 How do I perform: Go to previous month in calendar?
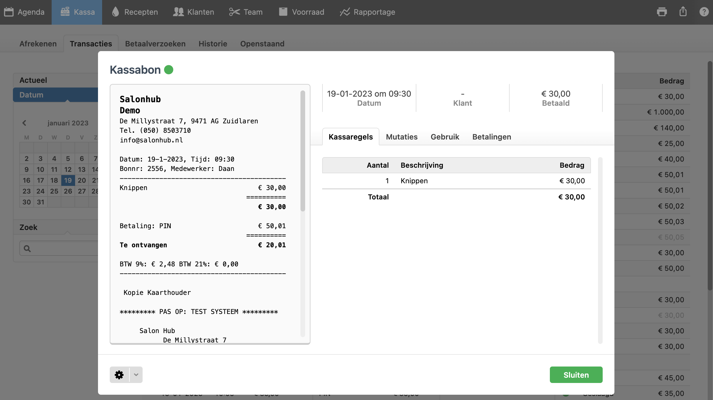[24, 123]
